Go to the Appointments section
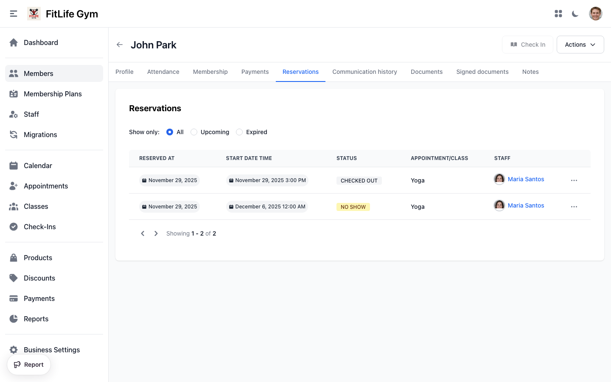This screenshot has height=382, width=611. click(45, 186)
